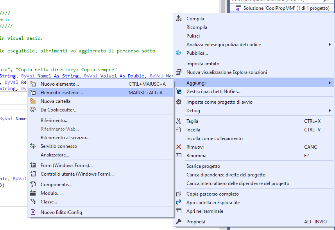Screen dimensions: 335x230
Task: Click the Elemento esistente icon
Action: pos(33,92)
